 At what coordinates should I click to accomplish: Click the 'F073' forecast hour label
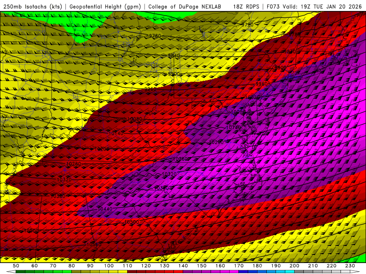(x=273, y=7)
